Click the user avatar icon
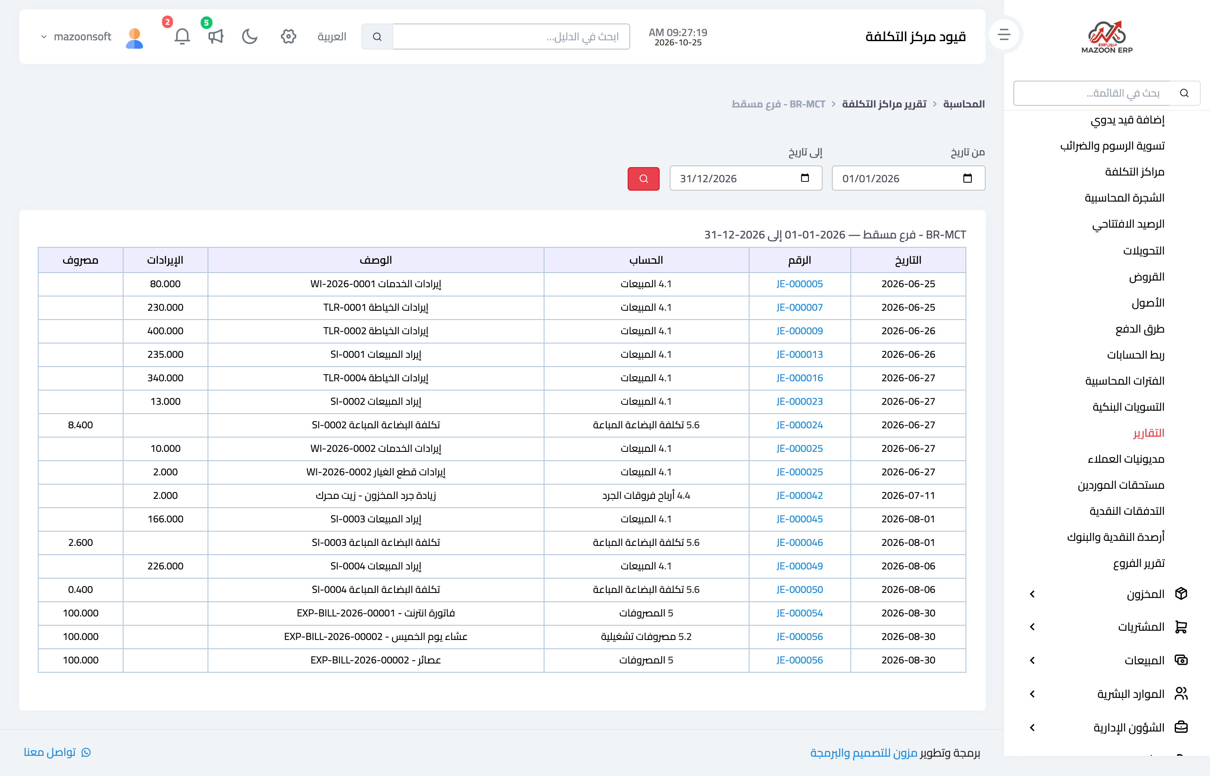 (x=134, y=37)
